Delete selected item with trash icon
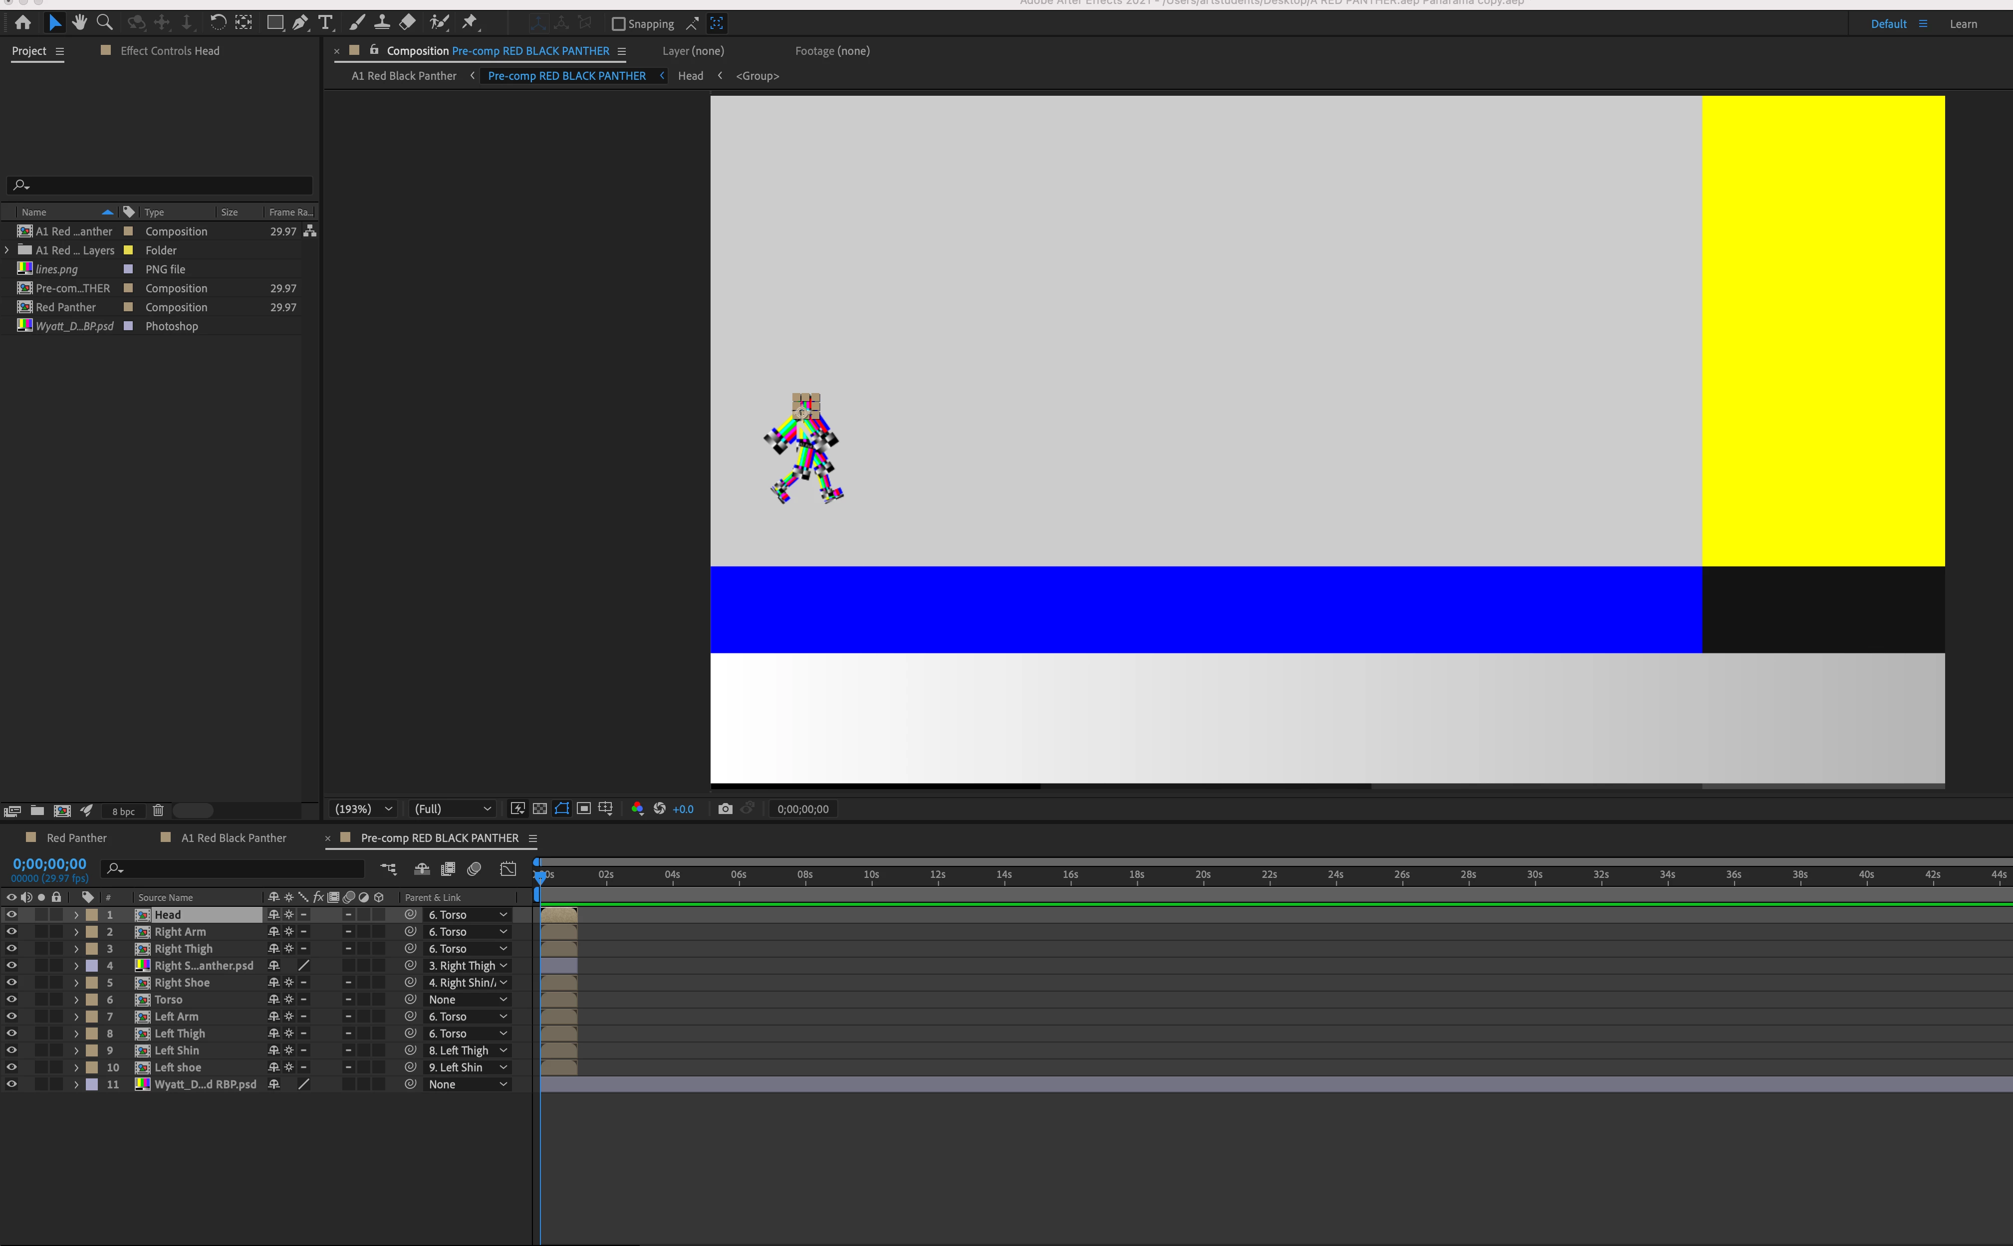Image resolution: width=2013 pixels, height=1246 pixels. (158, 811)
